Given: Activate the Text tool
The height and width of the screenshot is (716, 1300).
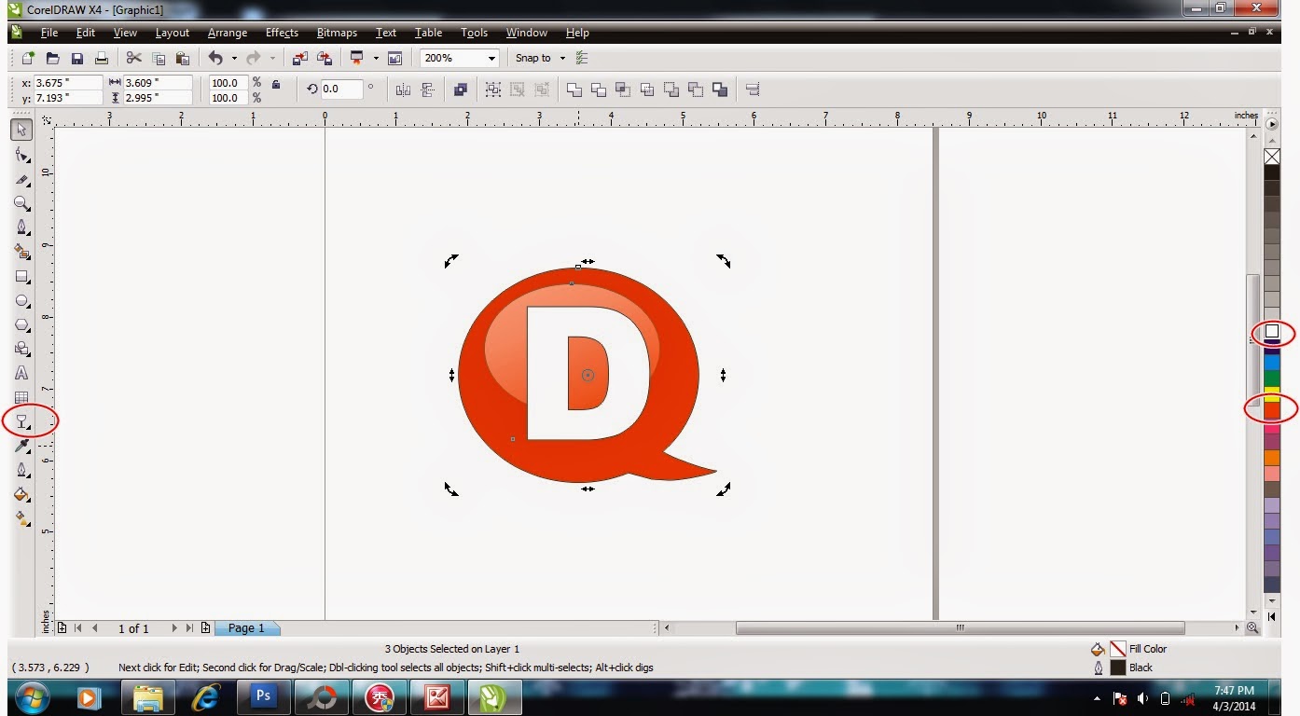Looking at the screenshot, I should coord(21,373).
